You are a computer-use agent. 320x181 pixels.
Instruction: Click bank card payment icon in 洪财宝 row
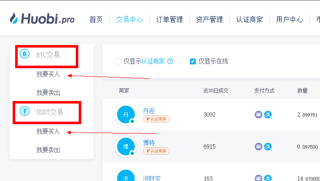point(259,178)
